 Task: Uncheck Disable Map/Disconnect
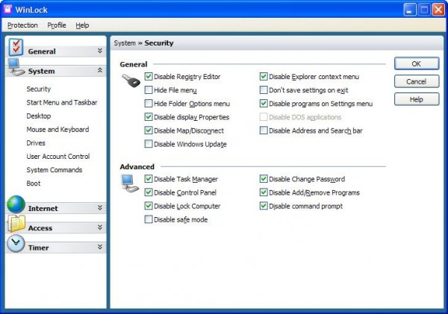click(x=149, y=131)
